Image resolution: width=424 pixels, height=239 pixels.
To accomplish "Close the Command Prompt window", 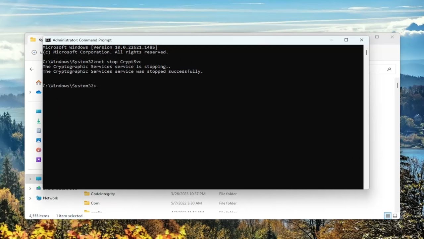I will [x=361, y=40].
